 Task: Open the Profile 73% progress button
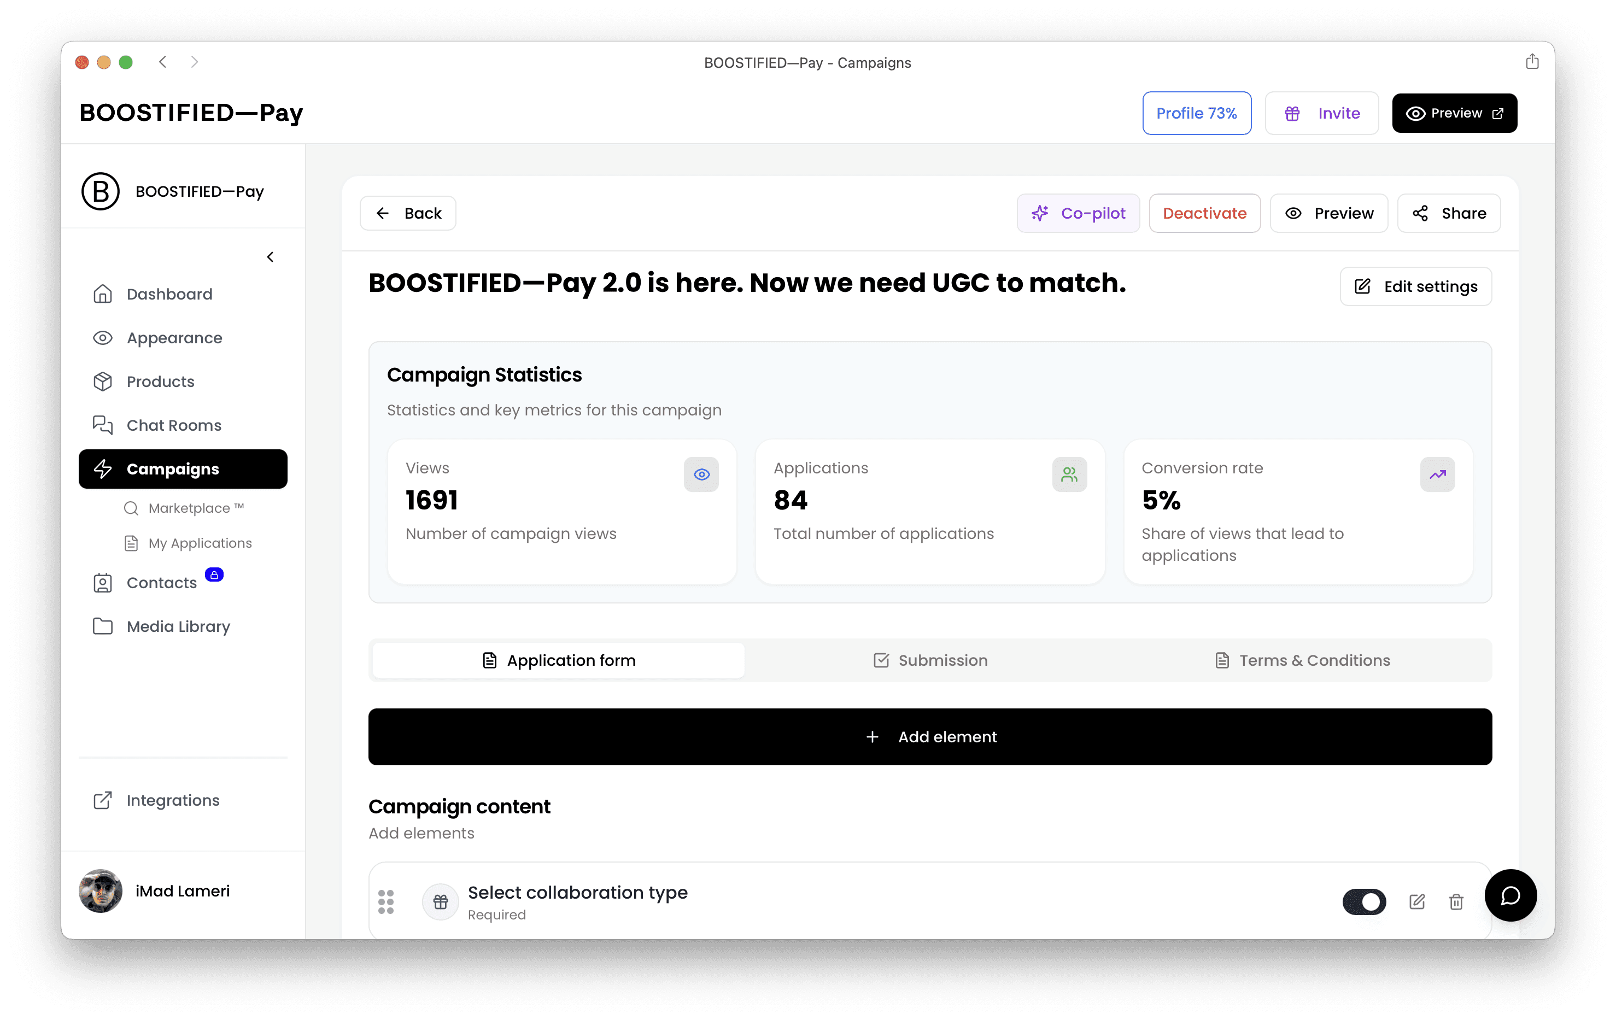point(1196,113)
